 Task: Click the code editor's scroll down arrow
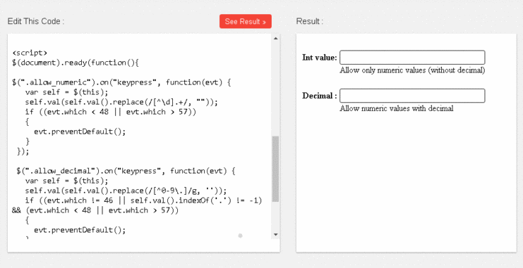pyautogui.click(x=275, y=235)
